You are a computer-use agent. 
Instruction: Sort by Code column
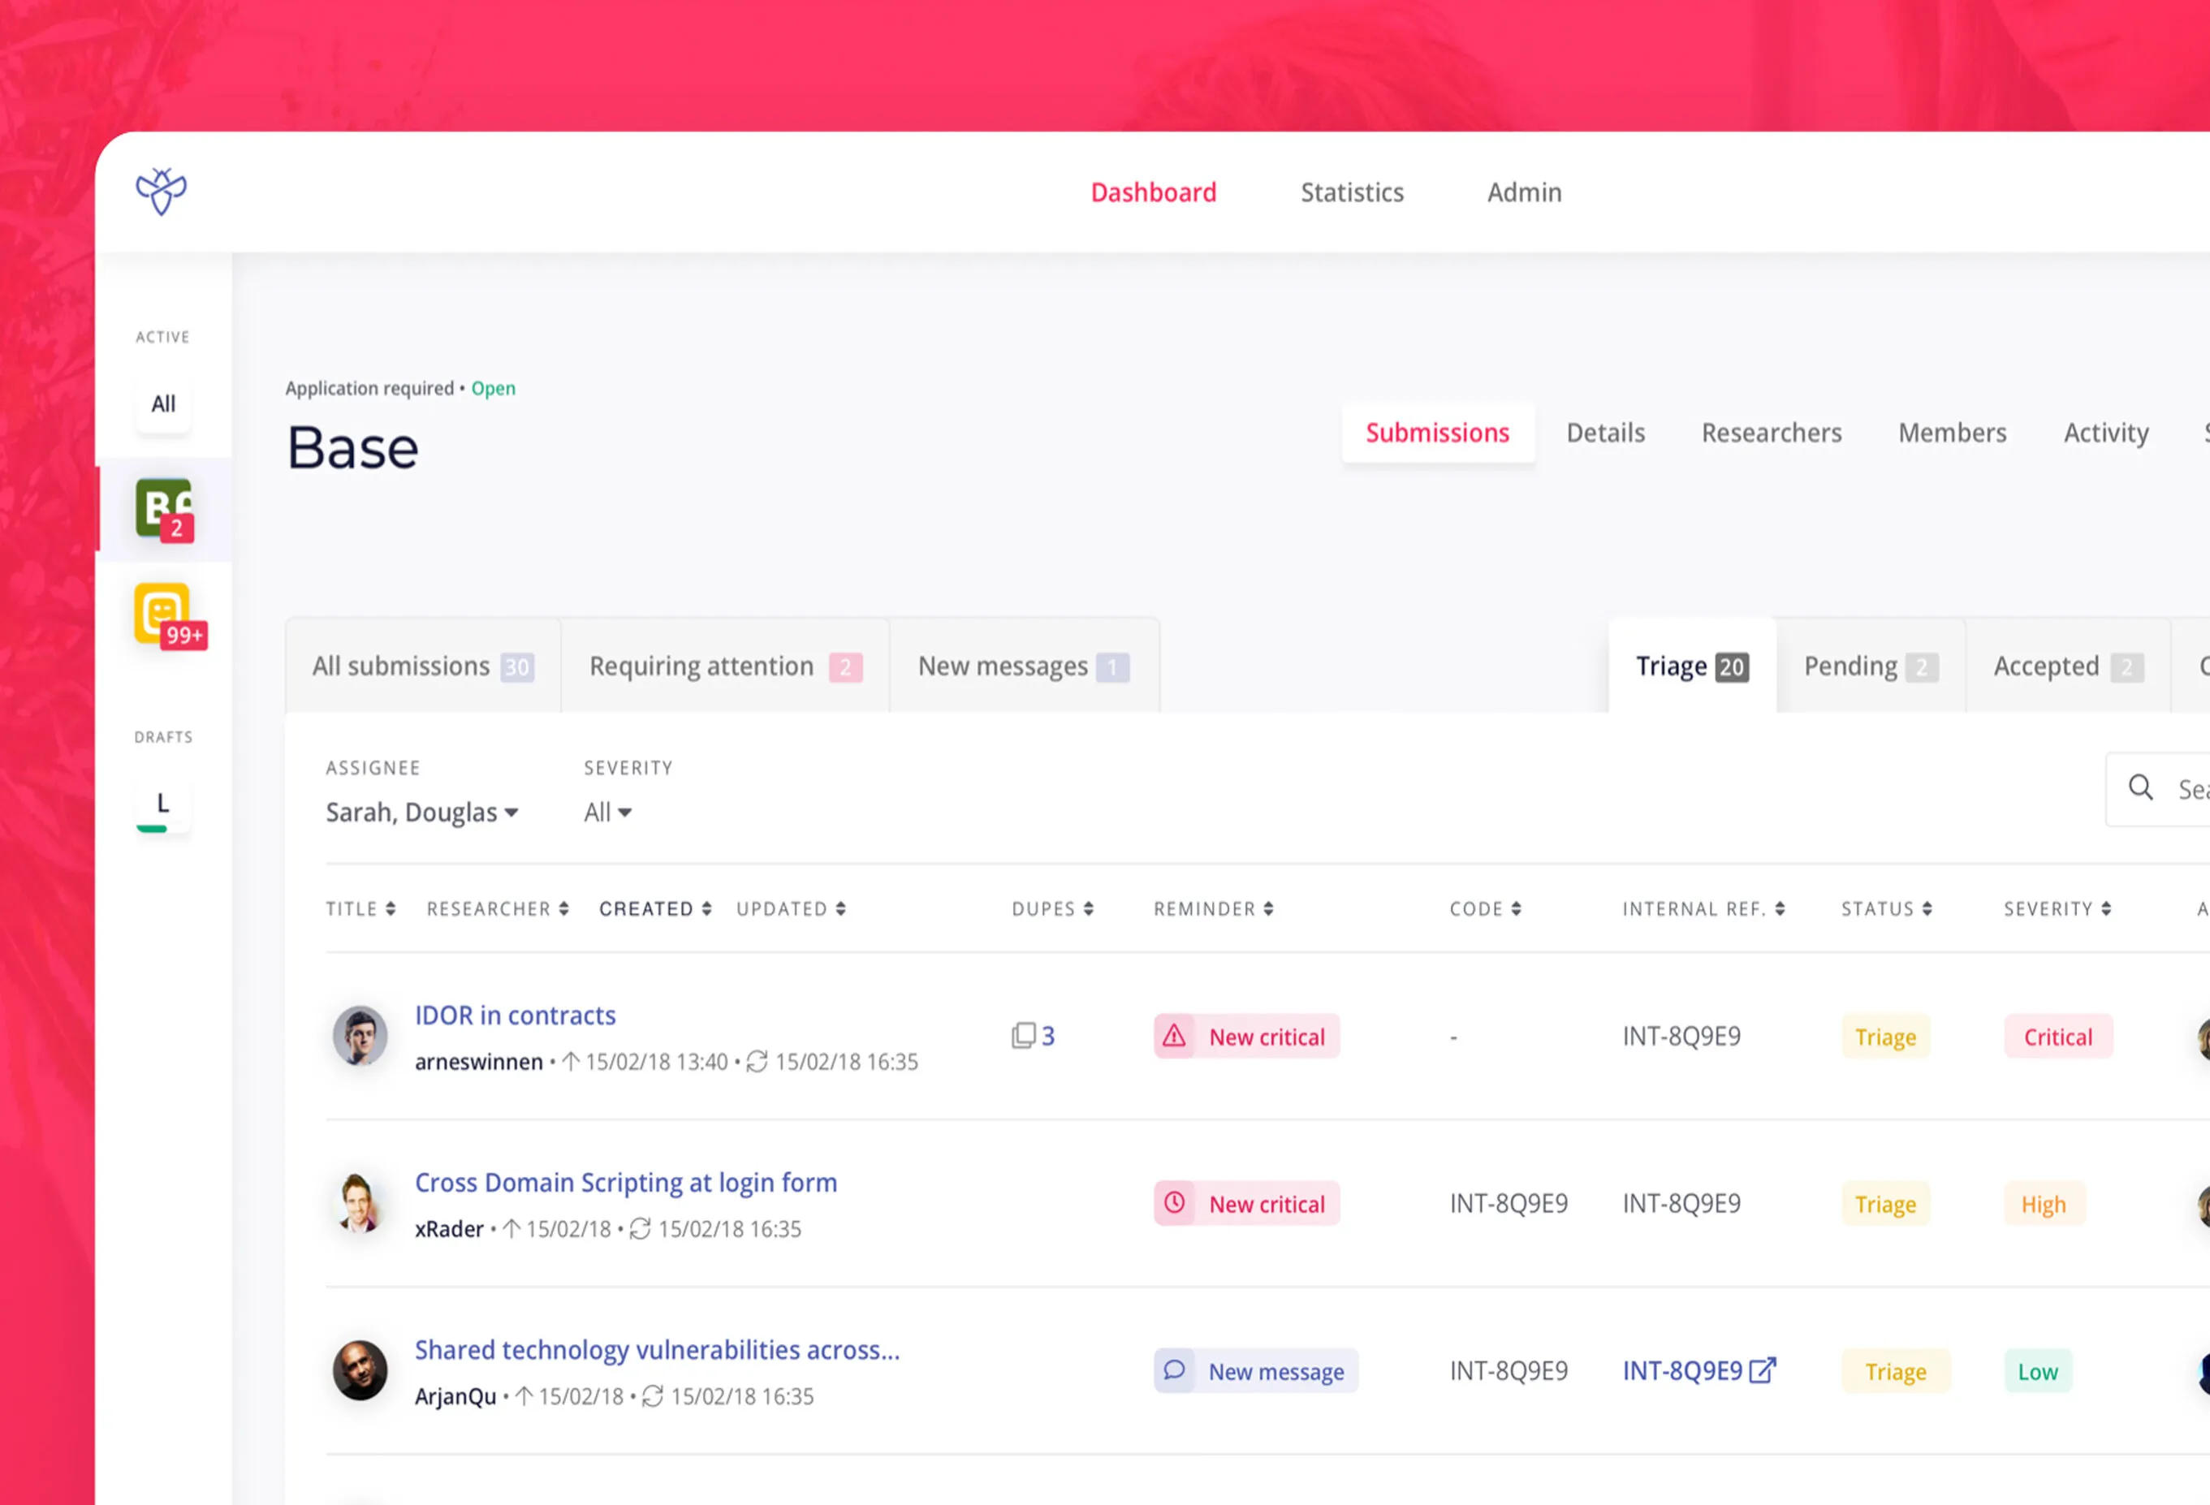click(x=1486, y=909)
